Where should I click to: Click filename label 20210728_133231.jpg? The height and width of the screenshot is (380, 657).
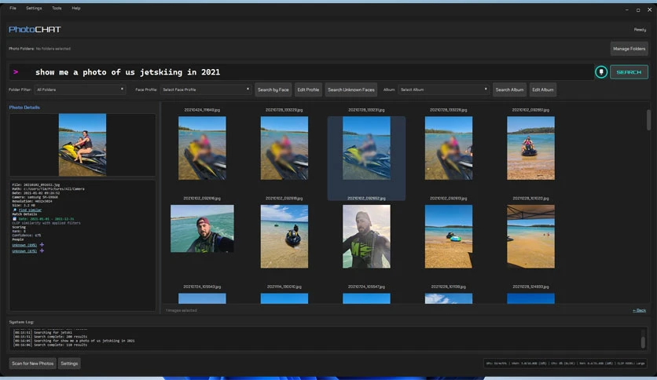366,110
